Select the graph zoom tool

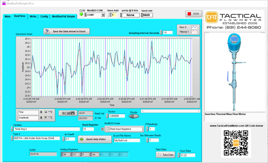[x=68, y=113]
